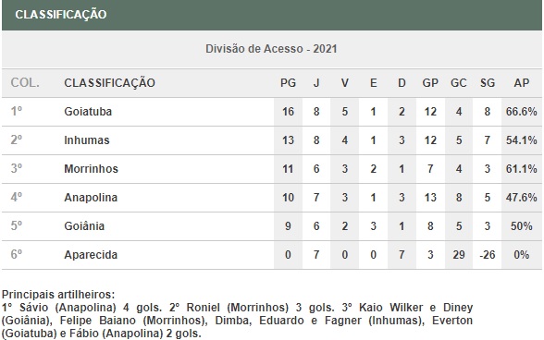The height and width of the screenshot is (340, 544).
Task: Select the Aparecida team name
Action: (x=91, y=255)
